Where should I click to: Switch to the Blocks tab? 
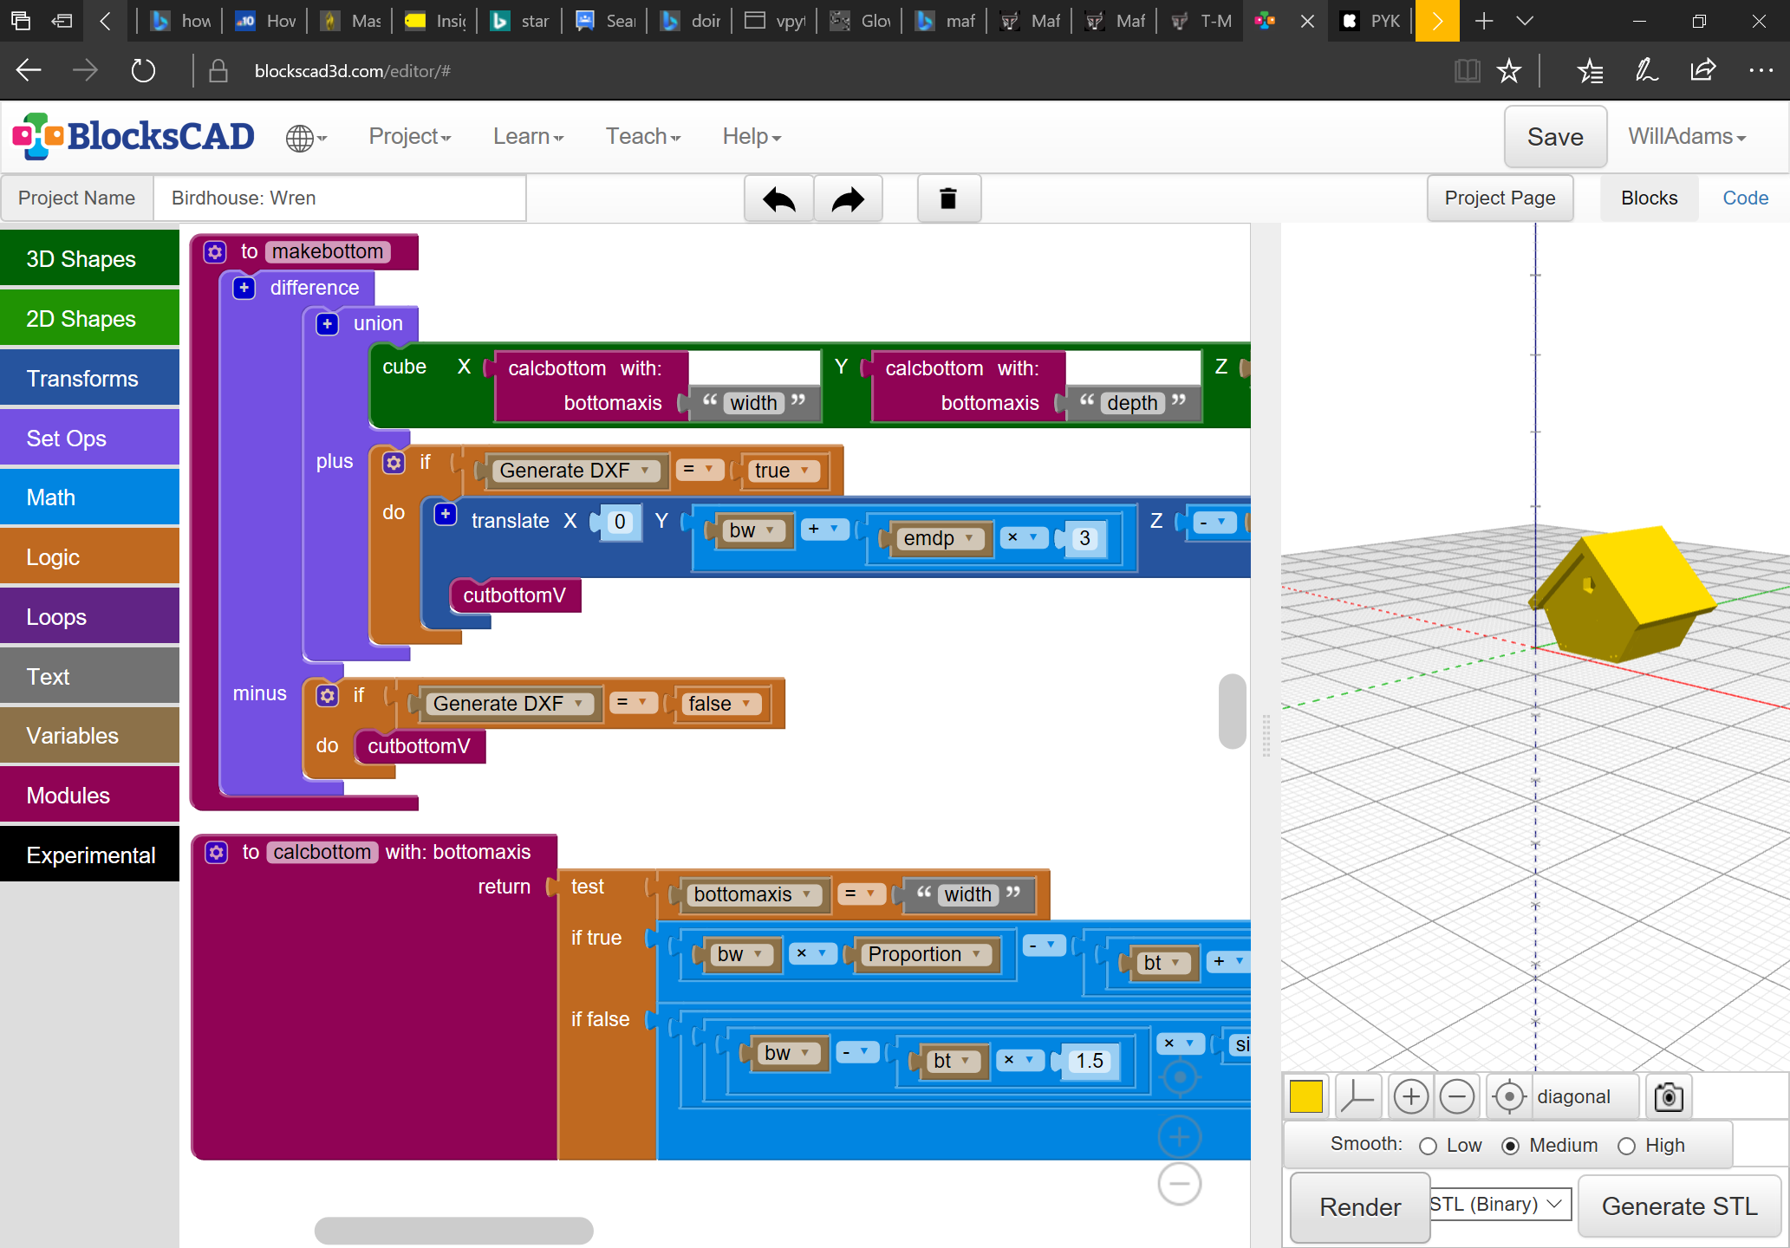[x=1649, y=198]
